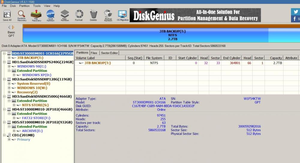Image resolution: width=300 pixels, height=163 pixels.
Task: Click the Save All toolbar icon
Action: 7,15
